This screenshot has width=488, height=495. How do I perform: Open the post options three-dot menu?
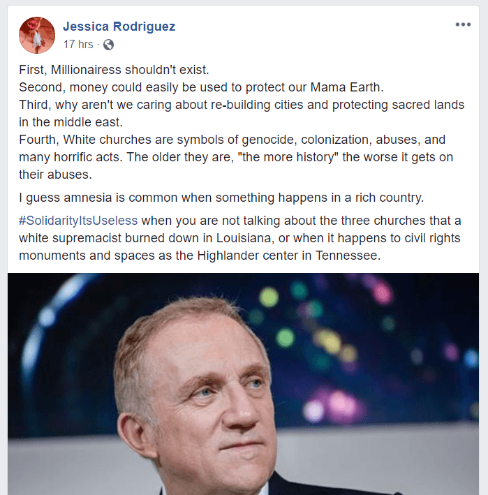click(463, 24)
